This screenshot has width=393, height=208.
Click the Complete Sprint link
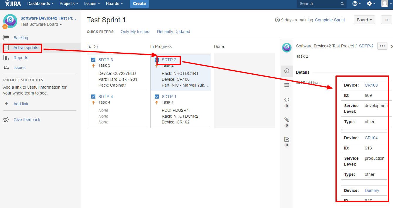point(330,20)
